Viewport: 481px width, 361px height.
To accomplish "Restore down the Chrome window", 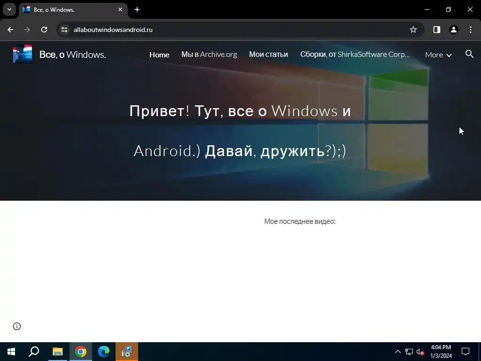I will (x=449, y=9).
